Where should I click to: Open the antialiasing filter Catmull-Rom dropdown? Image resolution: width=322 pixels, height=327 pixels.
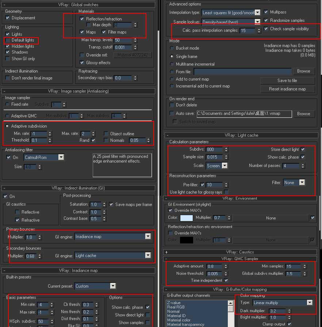click(x=61, y=157)
